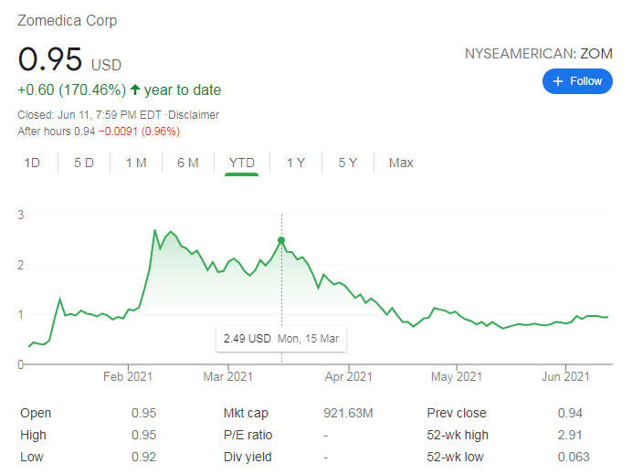Image resolution: width=632 pixels, height=474 pixels.
Task: Click the 52-wk low value 0.063
Action: click(574, 457)
